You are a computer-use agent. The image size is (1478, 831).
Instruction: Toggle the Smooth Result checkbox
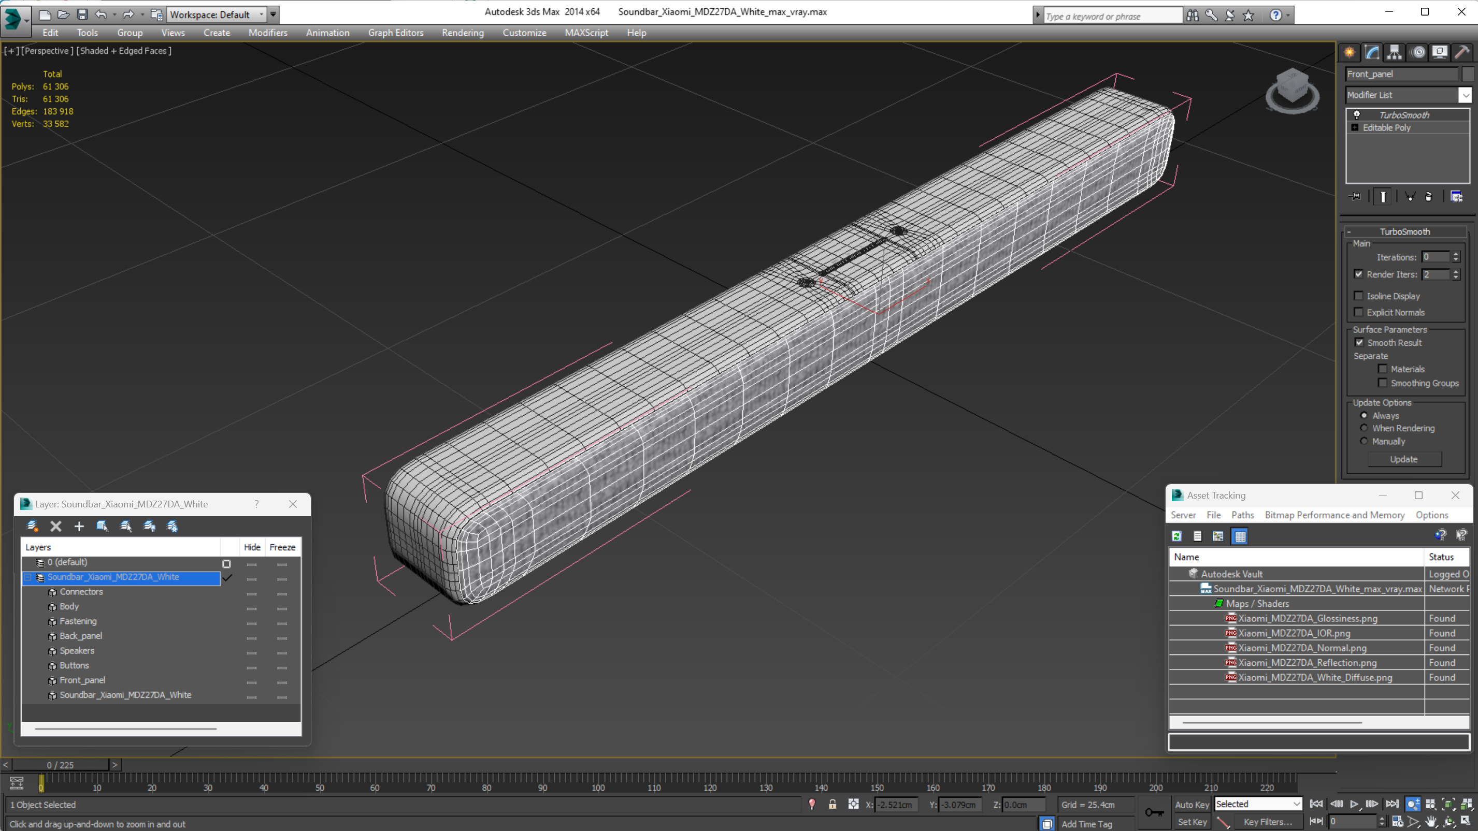click(1359, 342)
